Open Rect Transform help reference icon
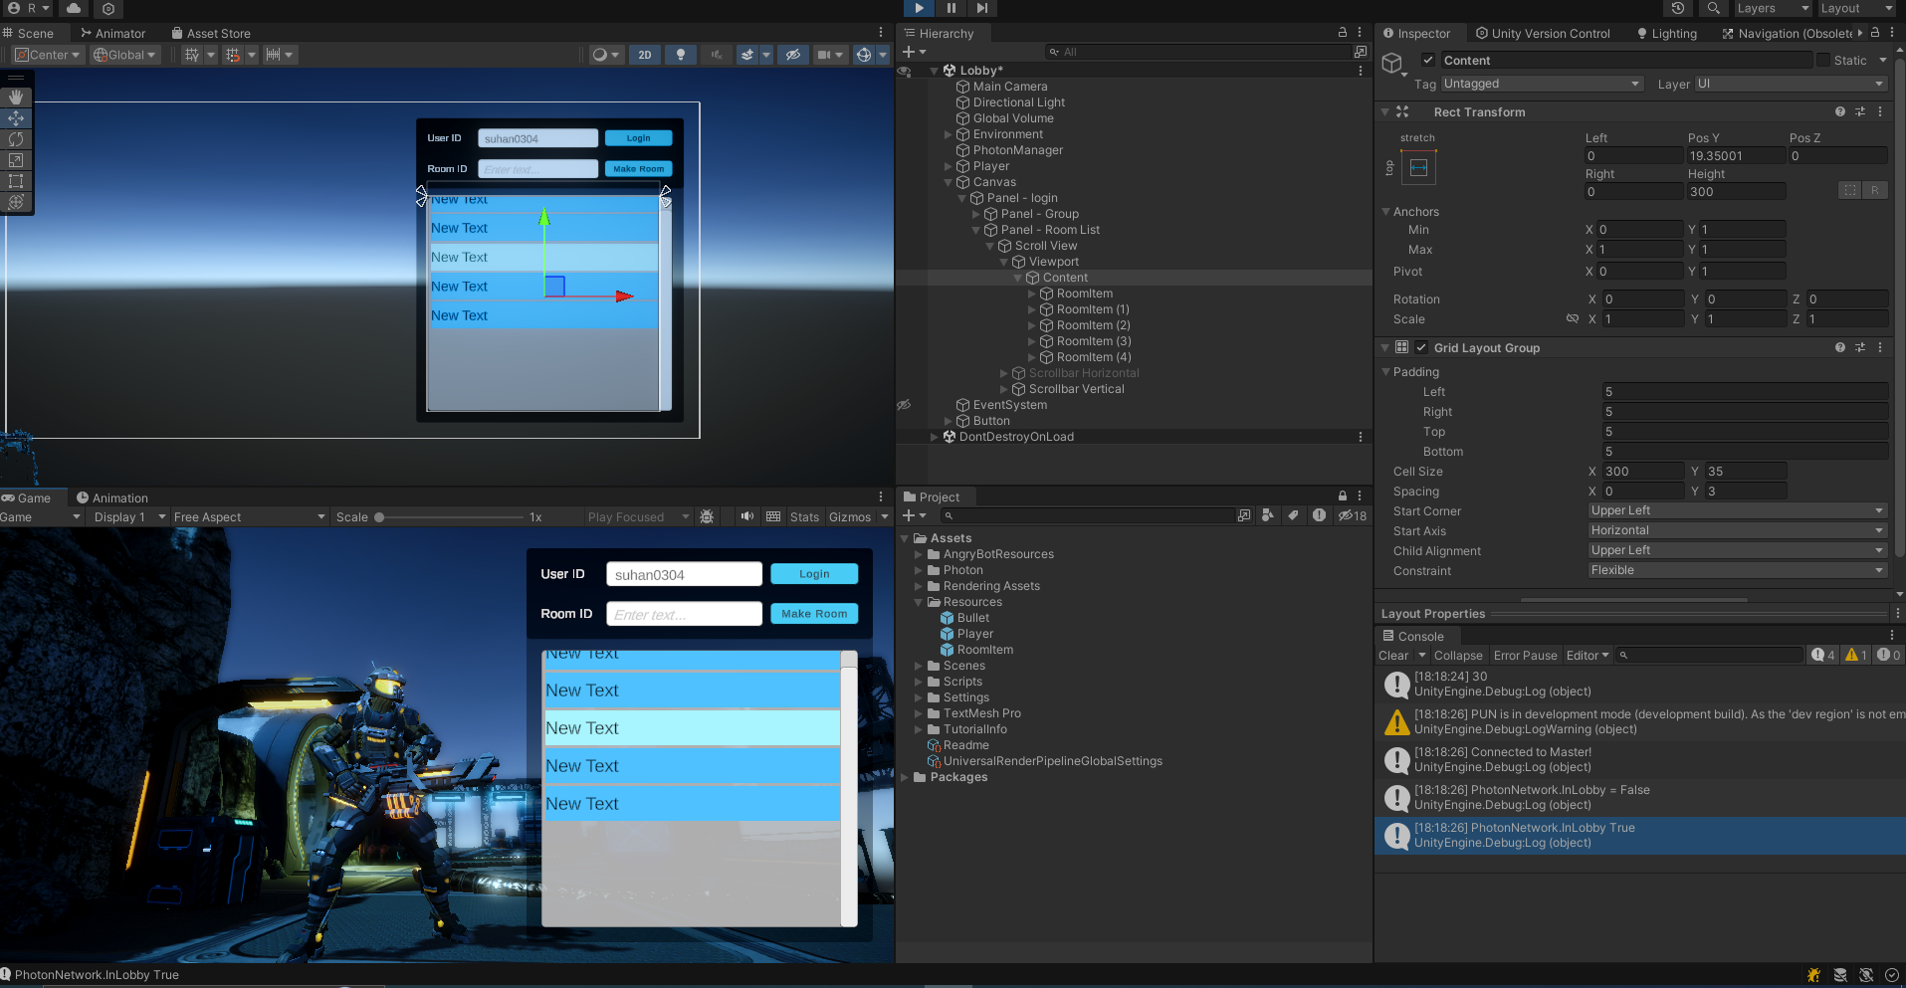This screenshot has height=988, width=1906. [x=1840, y=112]
